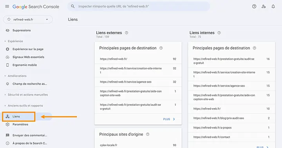282x148 pixels.
Task: Click the Envoyer des commentaires feedback icon
Action: pyautogui.click(x=7, y=135)
